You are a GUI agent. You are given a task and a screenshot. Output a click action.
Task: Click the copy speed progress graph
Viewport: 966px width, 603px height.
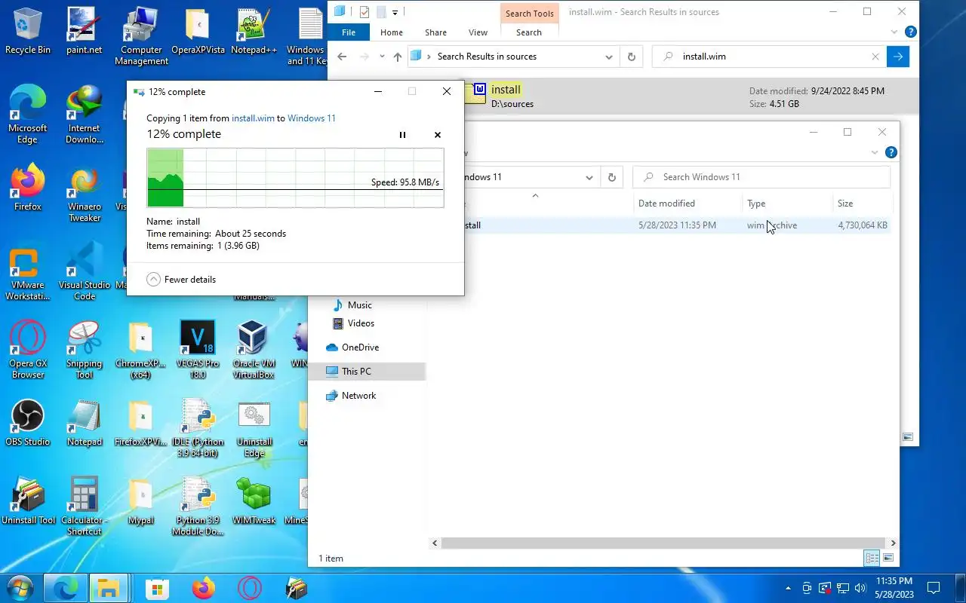[295, 178]
